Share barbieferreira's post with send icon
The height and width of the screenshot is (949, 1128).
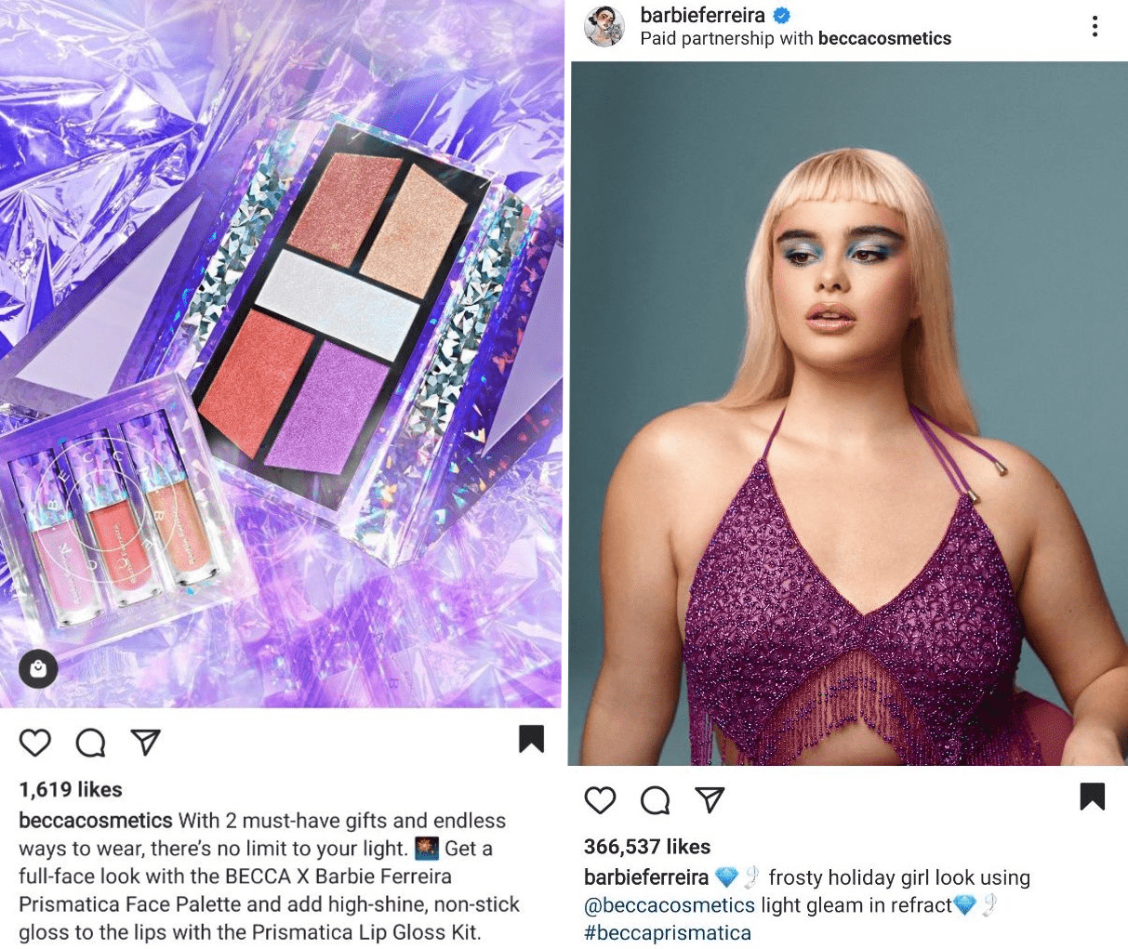710,798
